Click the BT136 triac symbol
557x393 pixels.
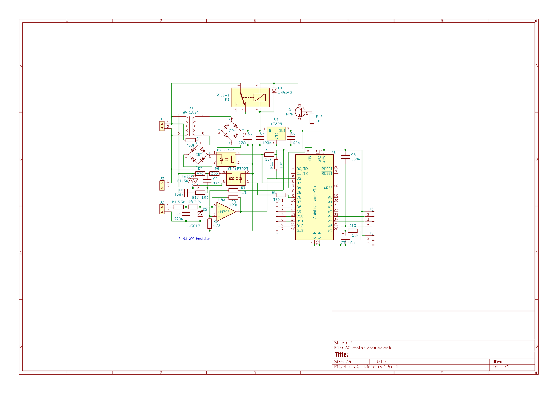click(193, 181)
